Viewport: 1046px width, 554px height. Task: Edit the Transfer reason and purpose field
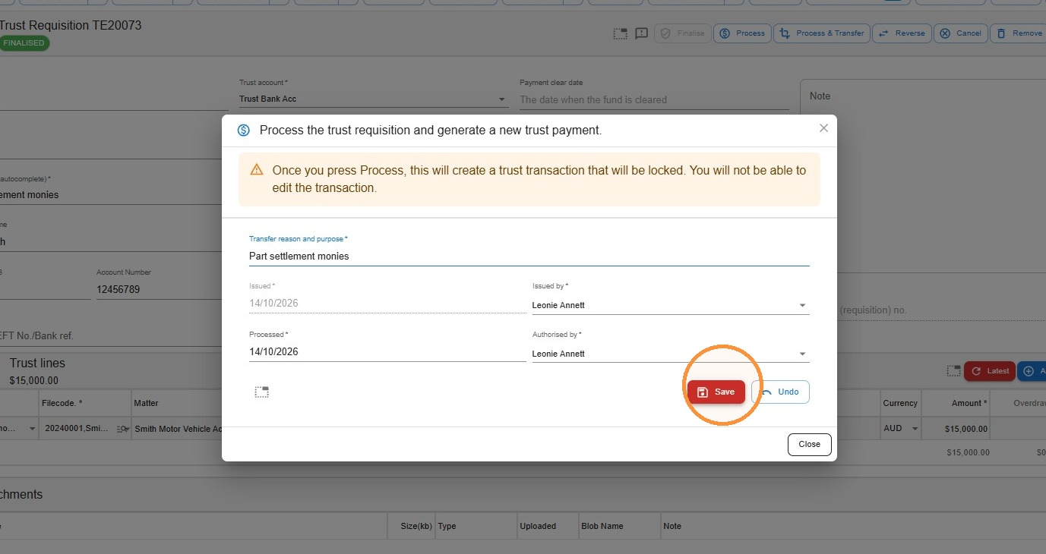[x=529, y=257]
